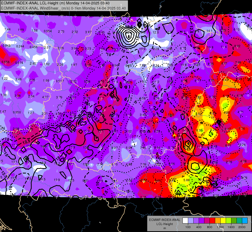Click the grid value 8.90
The height and width of the screenshot is (232, 252).
tap(216, 195)
